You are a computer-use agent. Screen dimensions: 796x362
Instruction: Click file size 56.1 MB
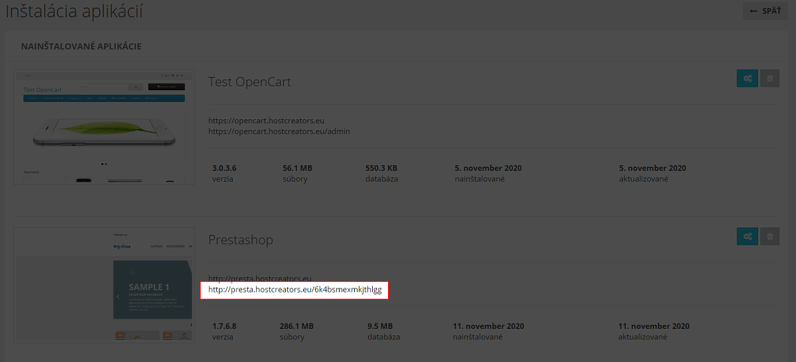point(298,168)
